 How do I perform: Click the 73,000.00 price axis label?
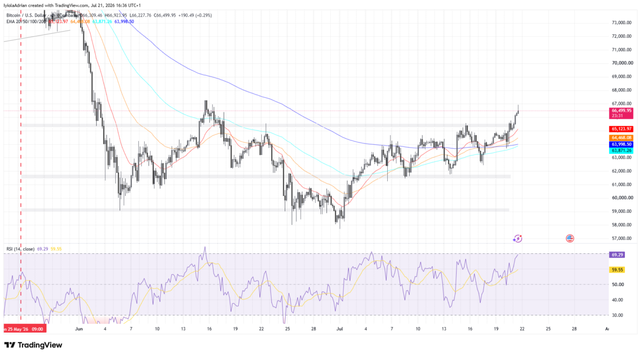[x=623, y=22]
